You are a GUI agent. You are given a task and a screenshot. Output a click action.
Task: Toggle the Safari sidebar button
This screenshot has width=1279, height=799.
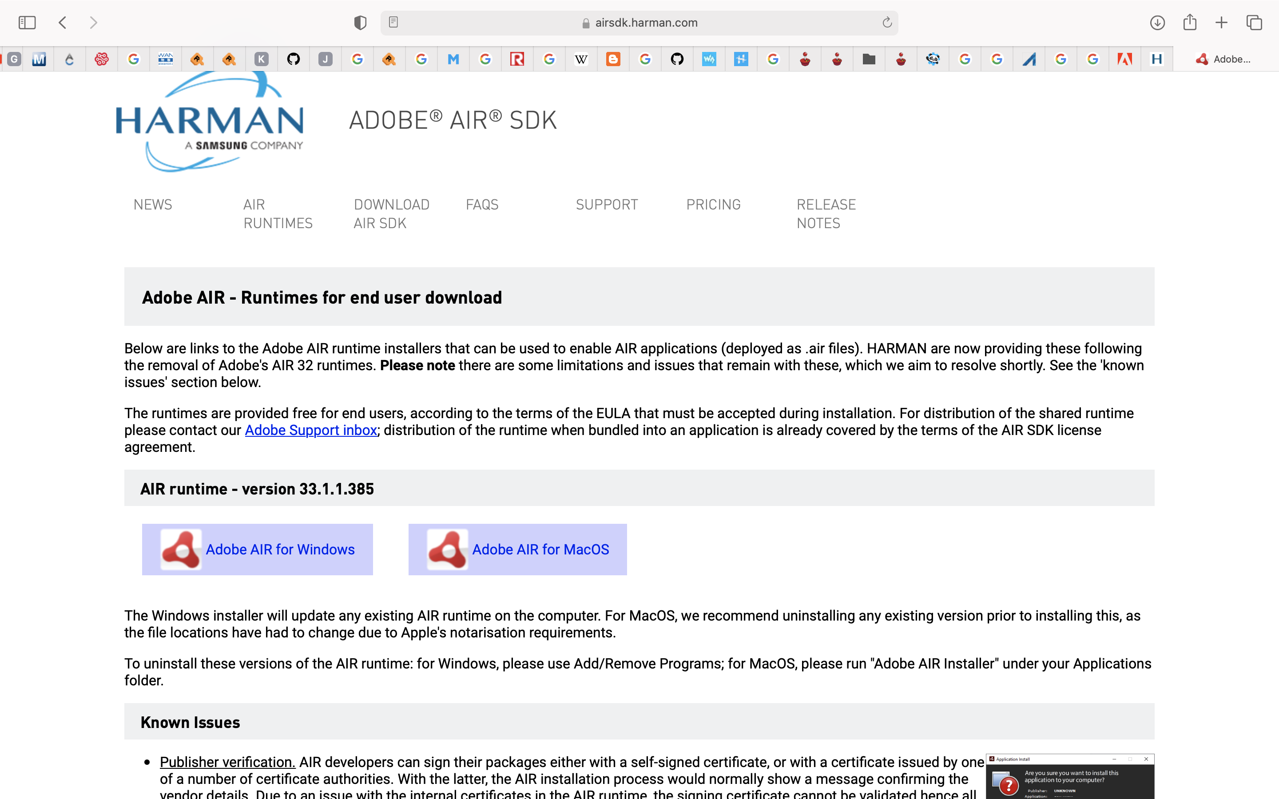pos(27,23)
